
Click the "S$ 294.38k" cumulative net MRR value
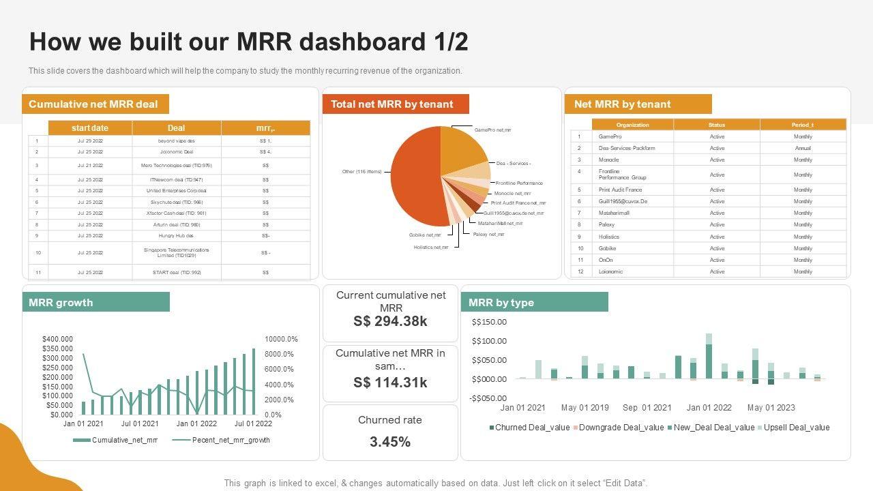[390, 321]
